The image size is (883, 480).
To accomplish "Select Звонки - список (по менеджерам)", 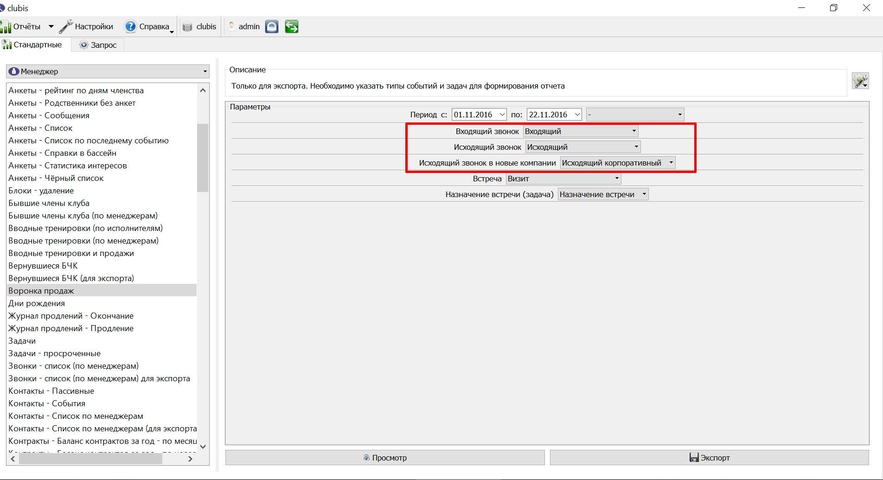I will pyautogui.click(x=102, y=366).
